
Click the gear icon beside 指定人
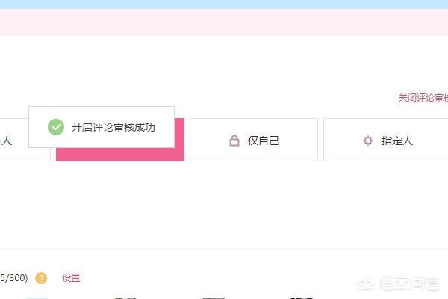(x=368, y=141)
